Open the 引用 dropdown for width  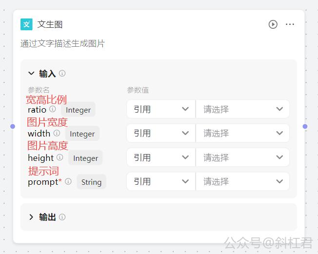pos(161,133)
